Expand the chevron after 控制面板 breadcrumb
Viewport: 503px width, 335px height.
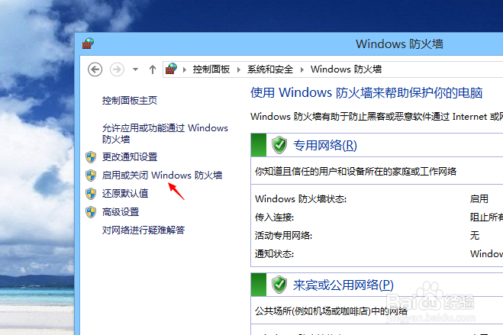(x=239, y=69)
